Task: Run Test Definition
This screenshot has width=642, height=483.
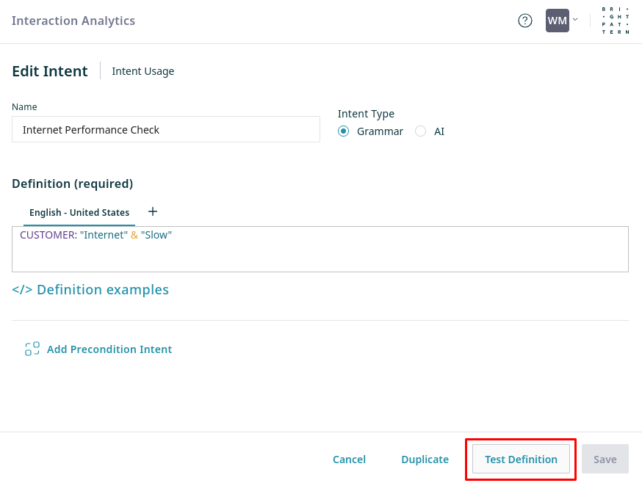Action: click(x=521, y=460)
